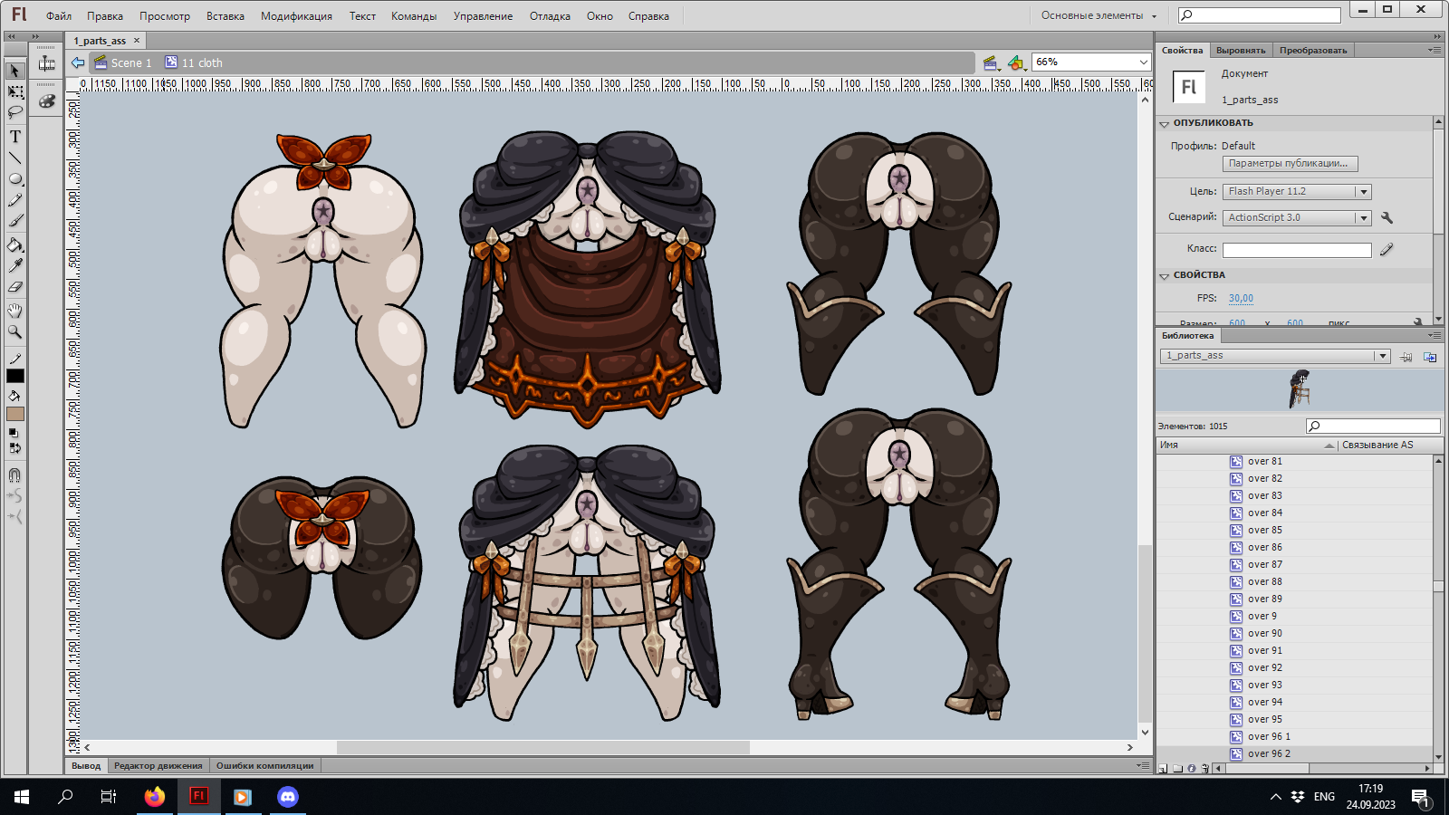The width and height of the screenshot is (1449, 815).
Task: Click the Scene 1 breadcrumb
Action: point(122,62)
